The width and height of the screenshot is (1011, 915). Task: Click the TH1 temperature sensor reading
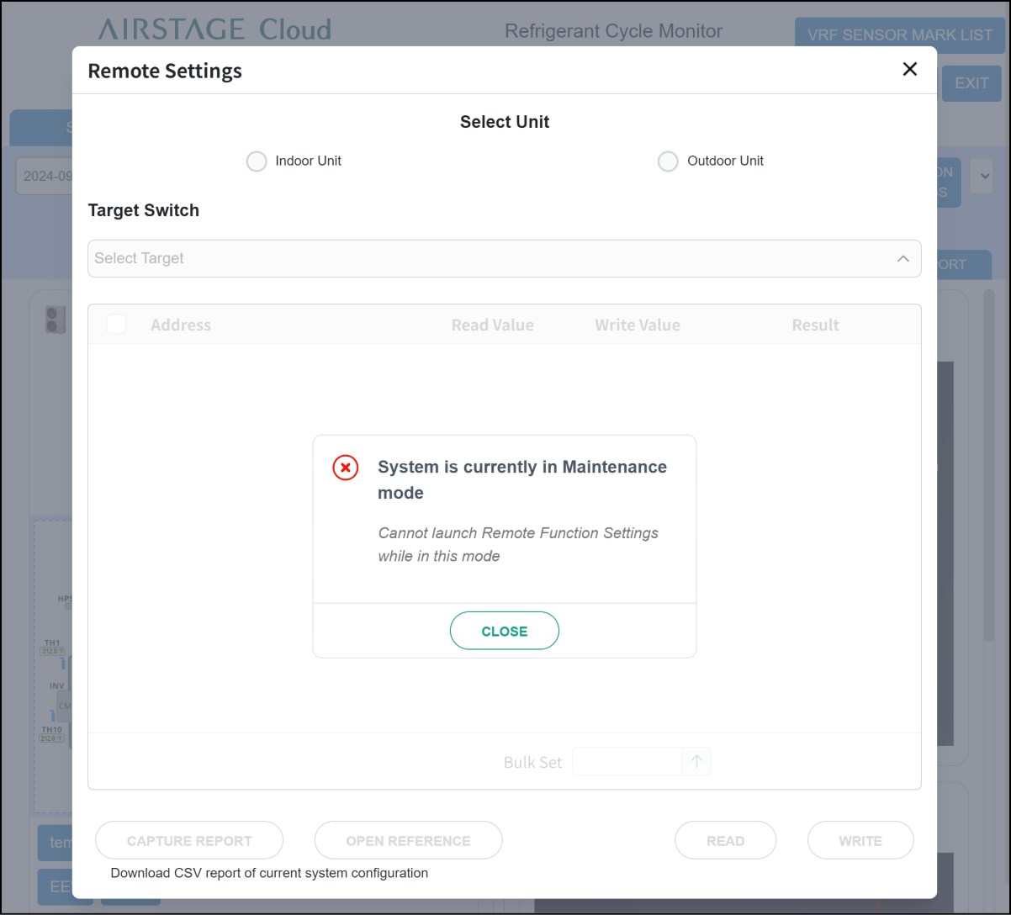tap(52, 651)
